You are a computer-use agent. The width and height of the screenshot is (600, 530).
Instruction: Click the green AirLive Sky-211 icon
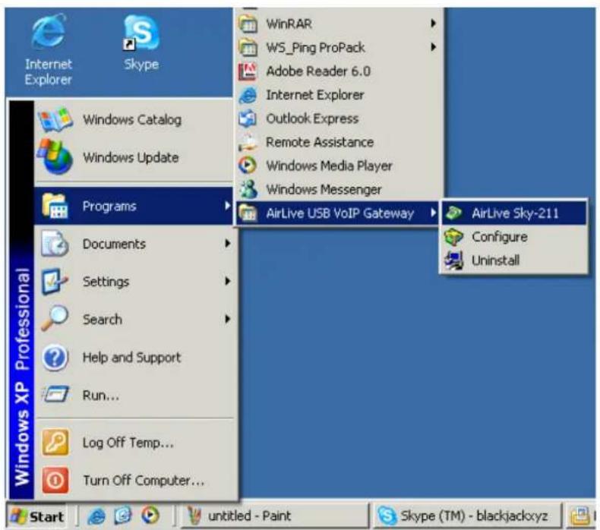coord(454,213)
